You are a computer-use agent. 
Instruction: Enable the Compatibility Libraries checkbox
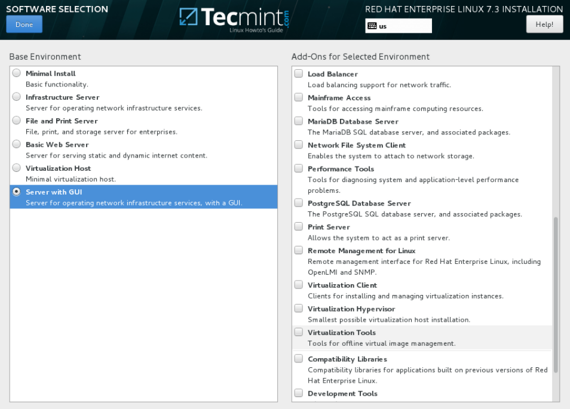(299, 358)
